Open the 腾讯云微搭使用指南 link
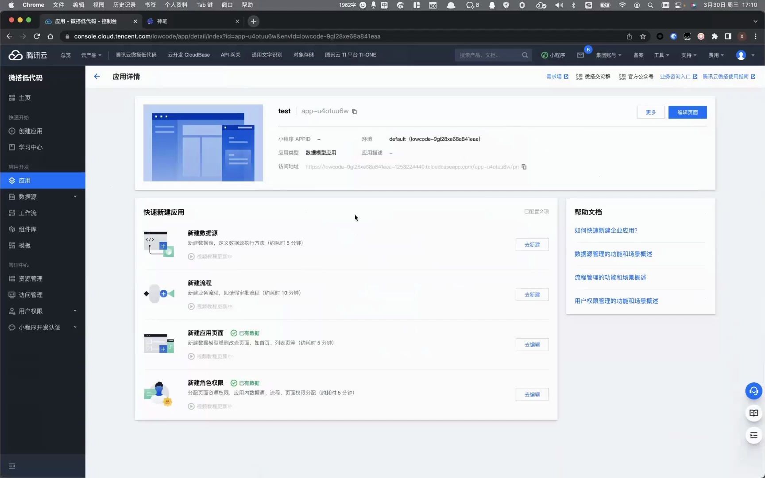This screenshot has width=765, height=478. tap(729, 77)
